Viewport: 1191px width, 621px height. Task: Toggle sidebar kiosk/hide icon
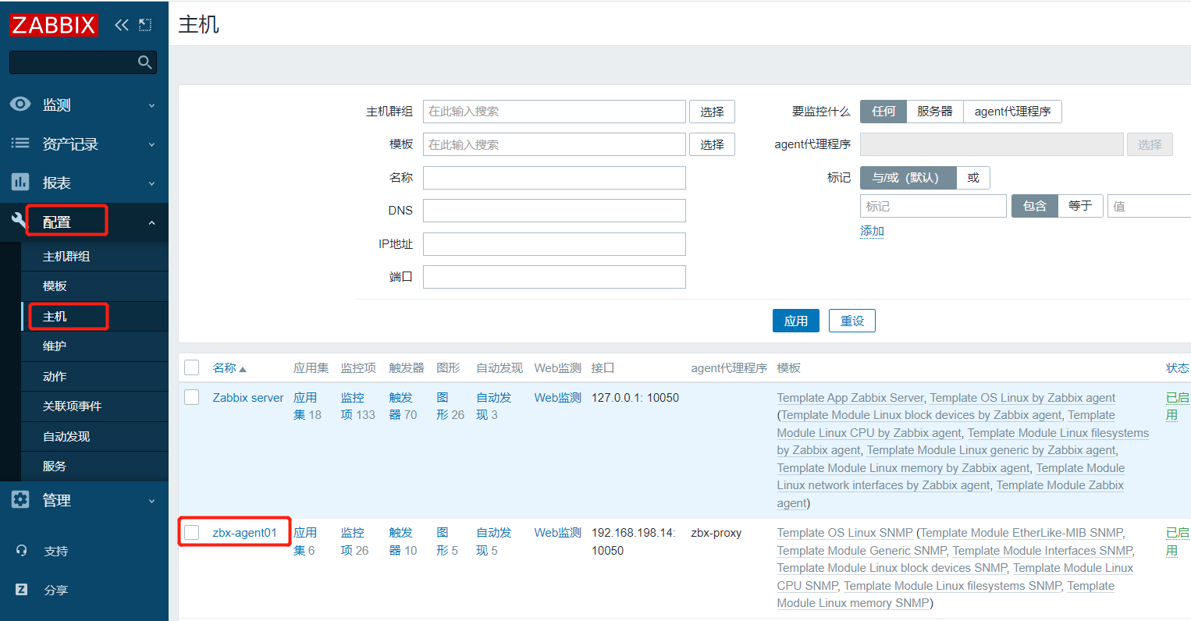click(x=145, y=25)
